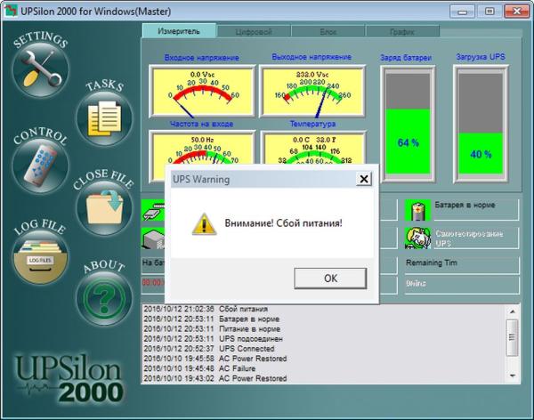Click the UPS self-test icon

(x=417, y=238)
